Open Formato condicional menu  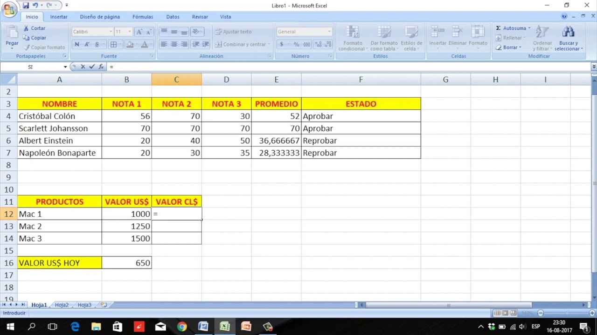tap(353, 38)
